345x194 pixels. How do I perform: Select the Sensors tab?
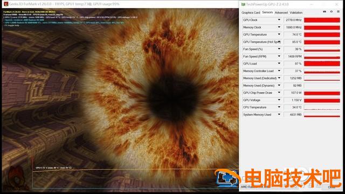(267, 12)
